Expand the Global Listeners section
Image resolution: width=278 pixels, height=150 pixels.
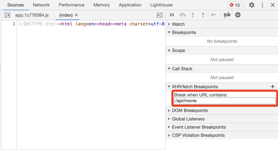click(x=222, y=119)
